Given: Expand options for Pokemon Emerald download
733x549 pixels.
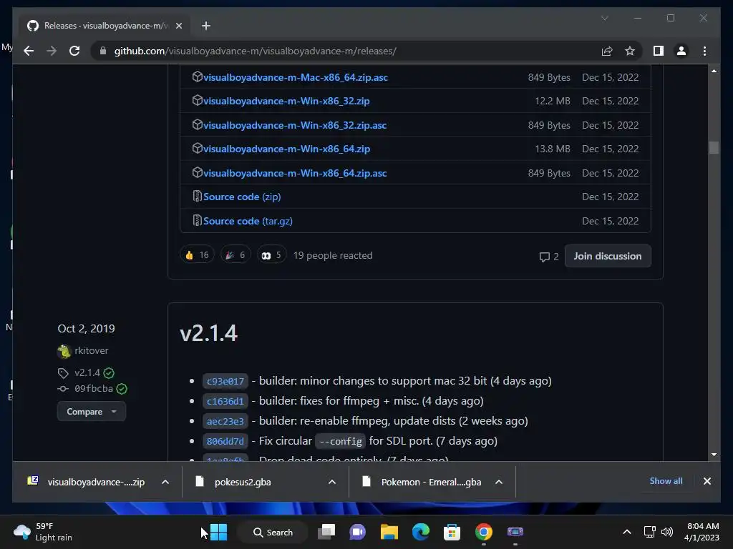Looking at the screenshot, I should pos(499,482).
